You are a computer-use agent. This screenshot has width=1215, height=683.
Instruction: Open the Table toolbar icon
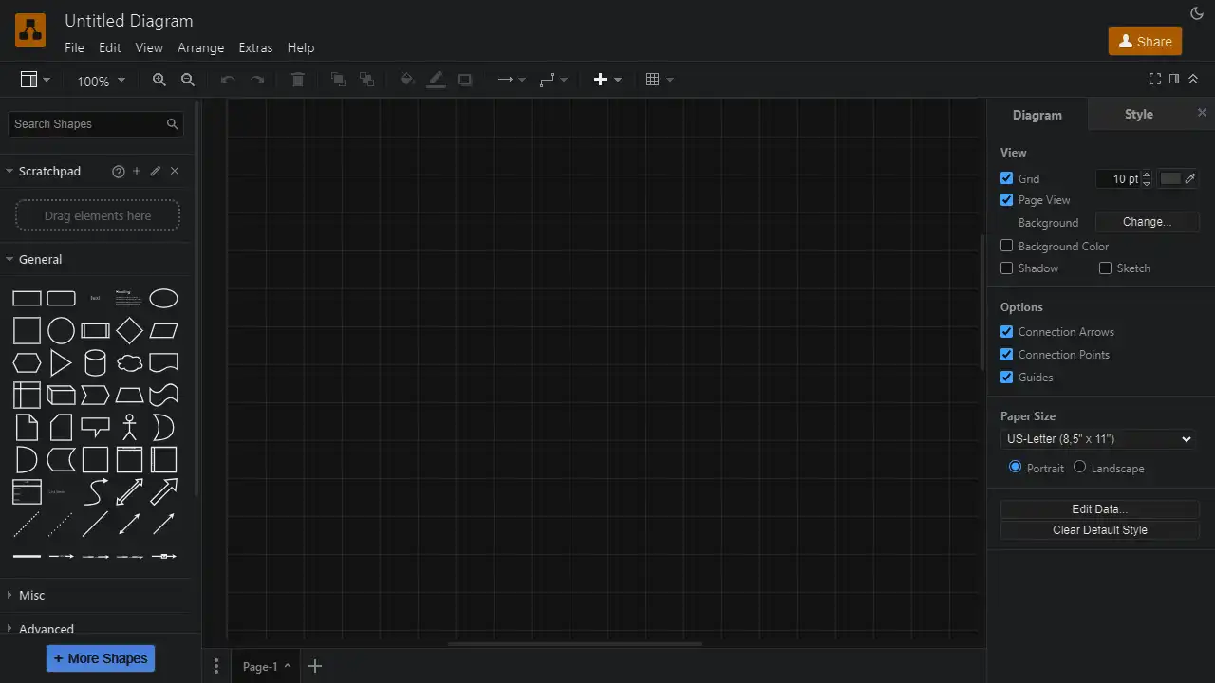click(x=654, y=80)
